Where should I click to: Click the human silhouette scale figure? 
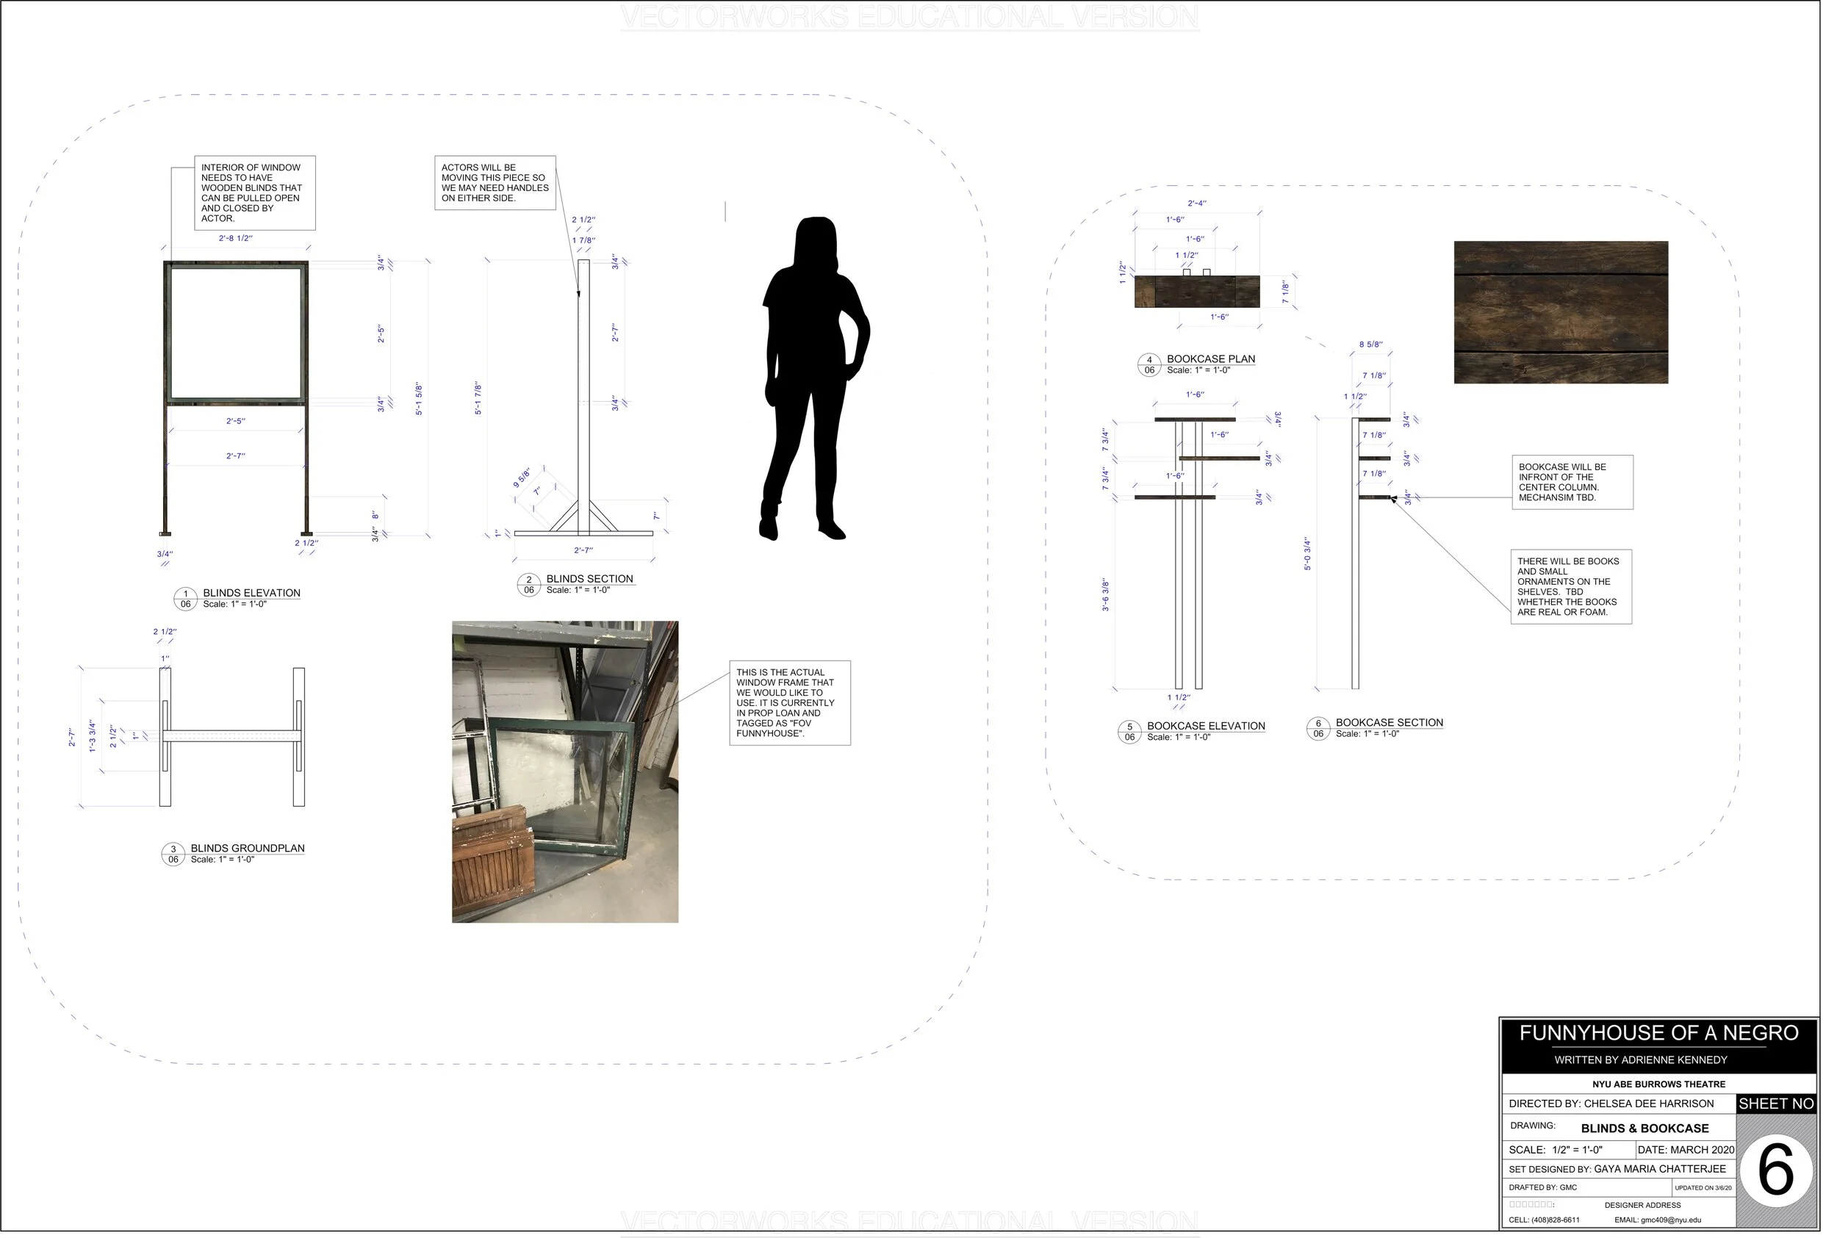(x=813, y=379)
